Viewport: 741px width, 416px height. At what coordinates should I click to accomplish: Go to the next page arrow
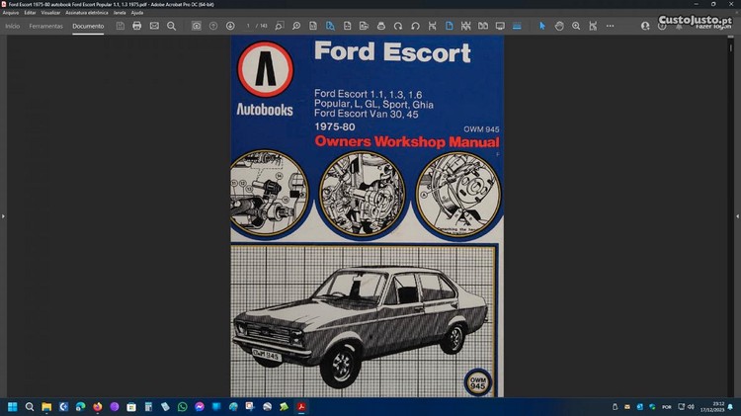(230, 26)
